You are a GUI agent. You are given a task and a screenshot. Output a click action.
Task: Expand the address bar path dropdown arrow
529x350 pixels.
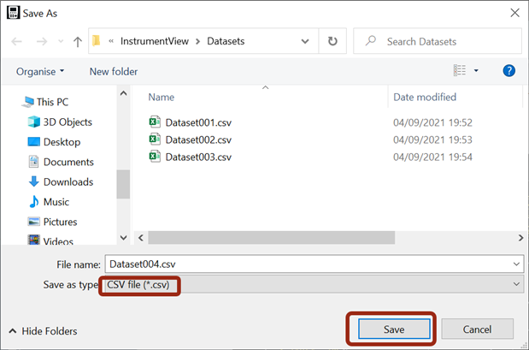[306, 41]
